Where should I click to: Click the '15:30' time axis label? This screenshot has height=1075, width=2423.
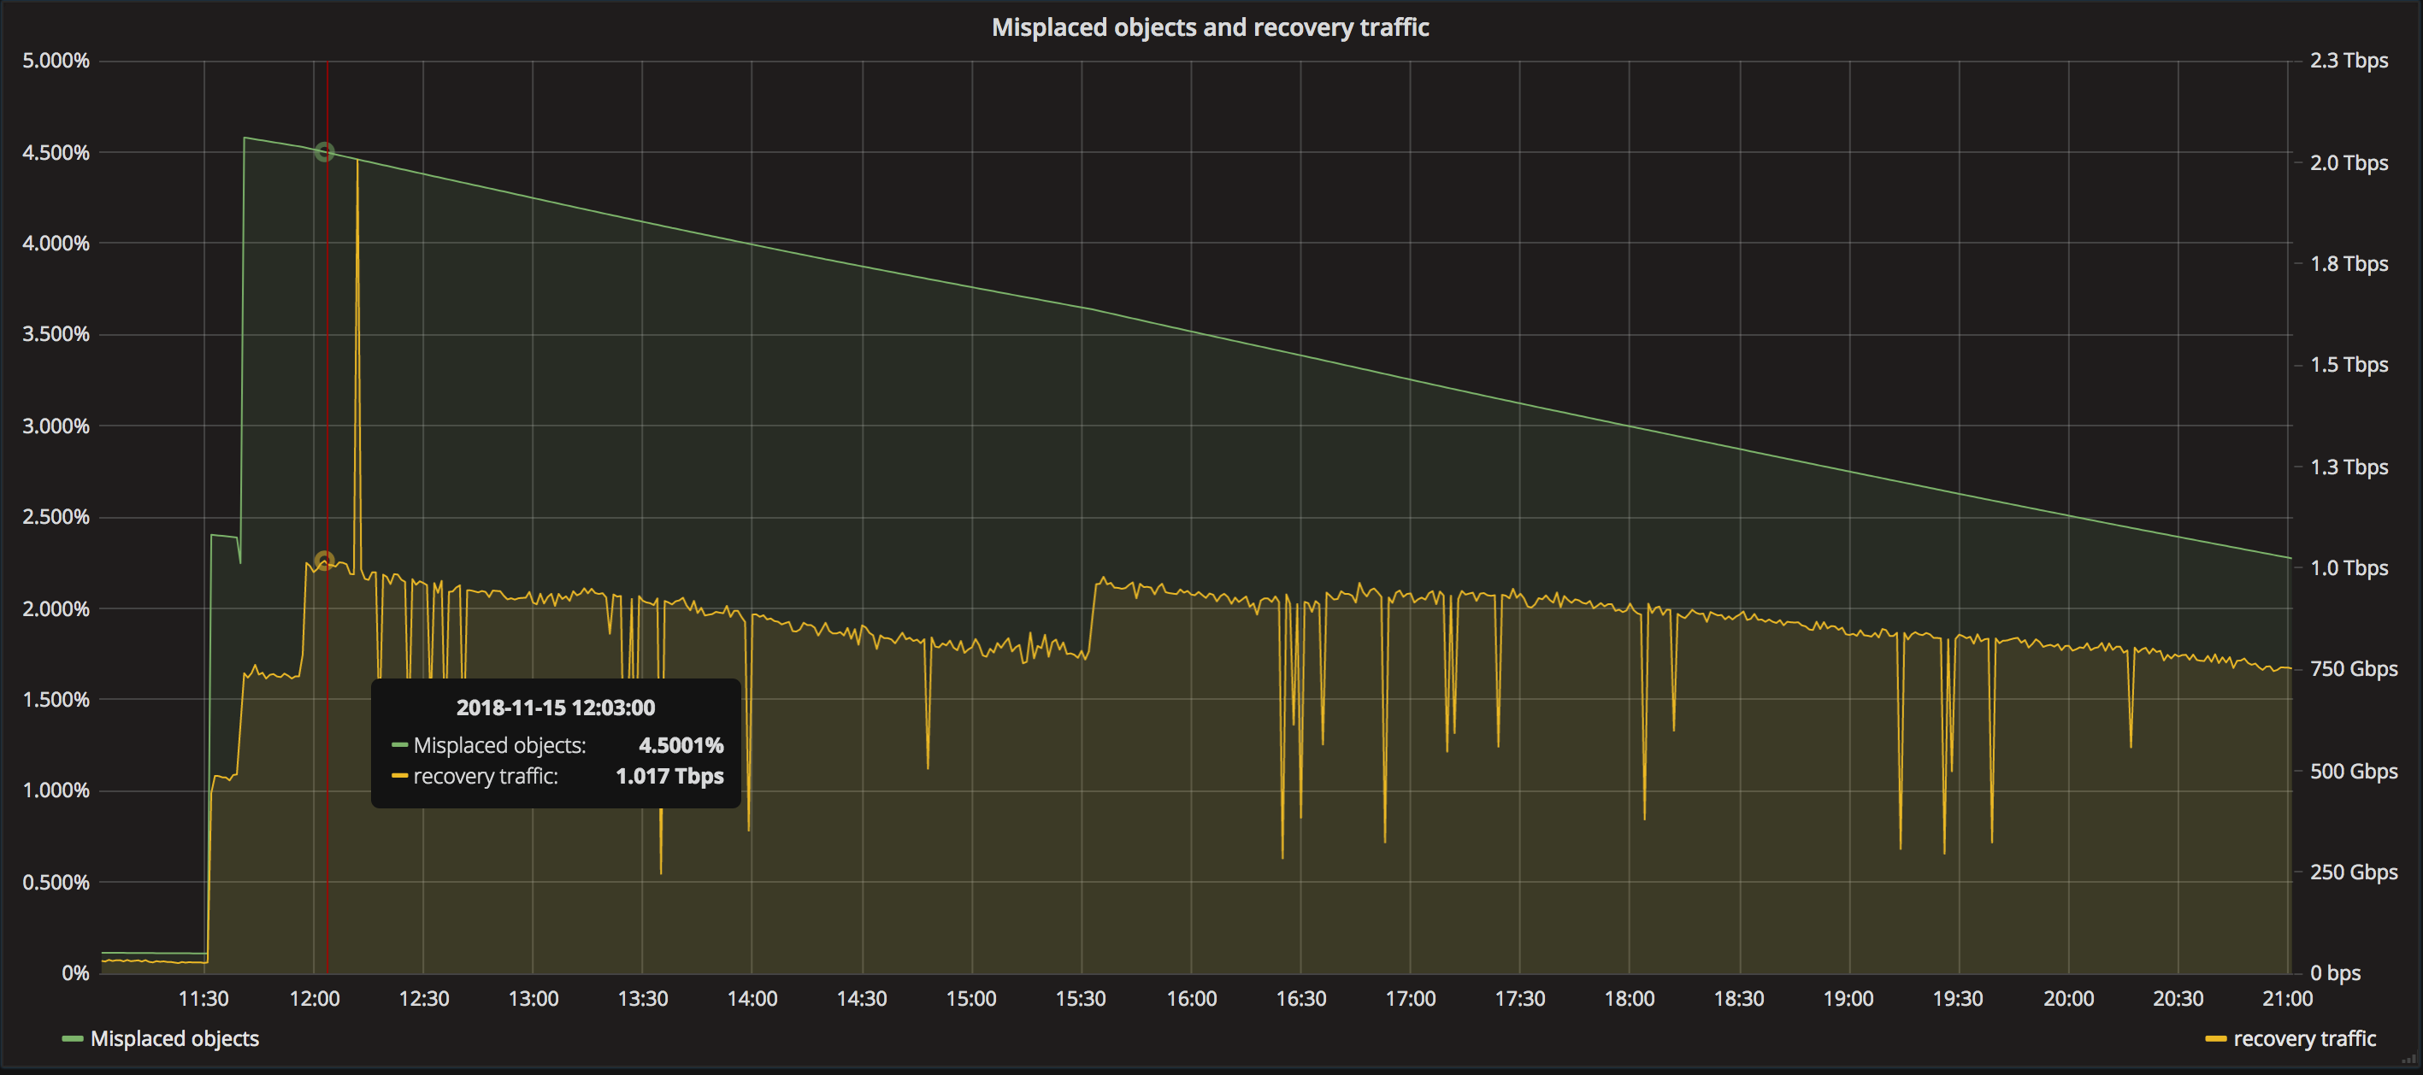coord(1081,999)
